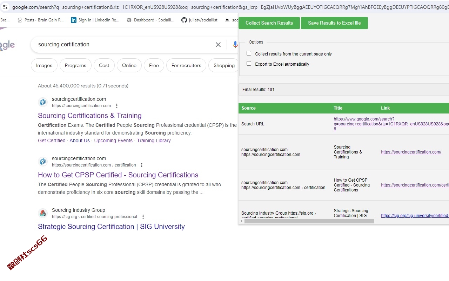Follow the Get Certified sitelink
Image resolution: width=449 pixels, height=281 pixels.
(52, 140)
